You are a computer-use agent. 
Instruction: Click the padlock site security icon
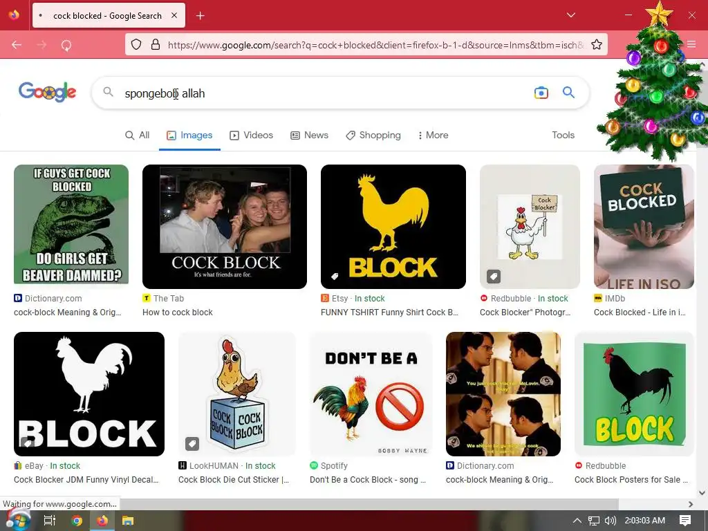click(x=156, y=44)
